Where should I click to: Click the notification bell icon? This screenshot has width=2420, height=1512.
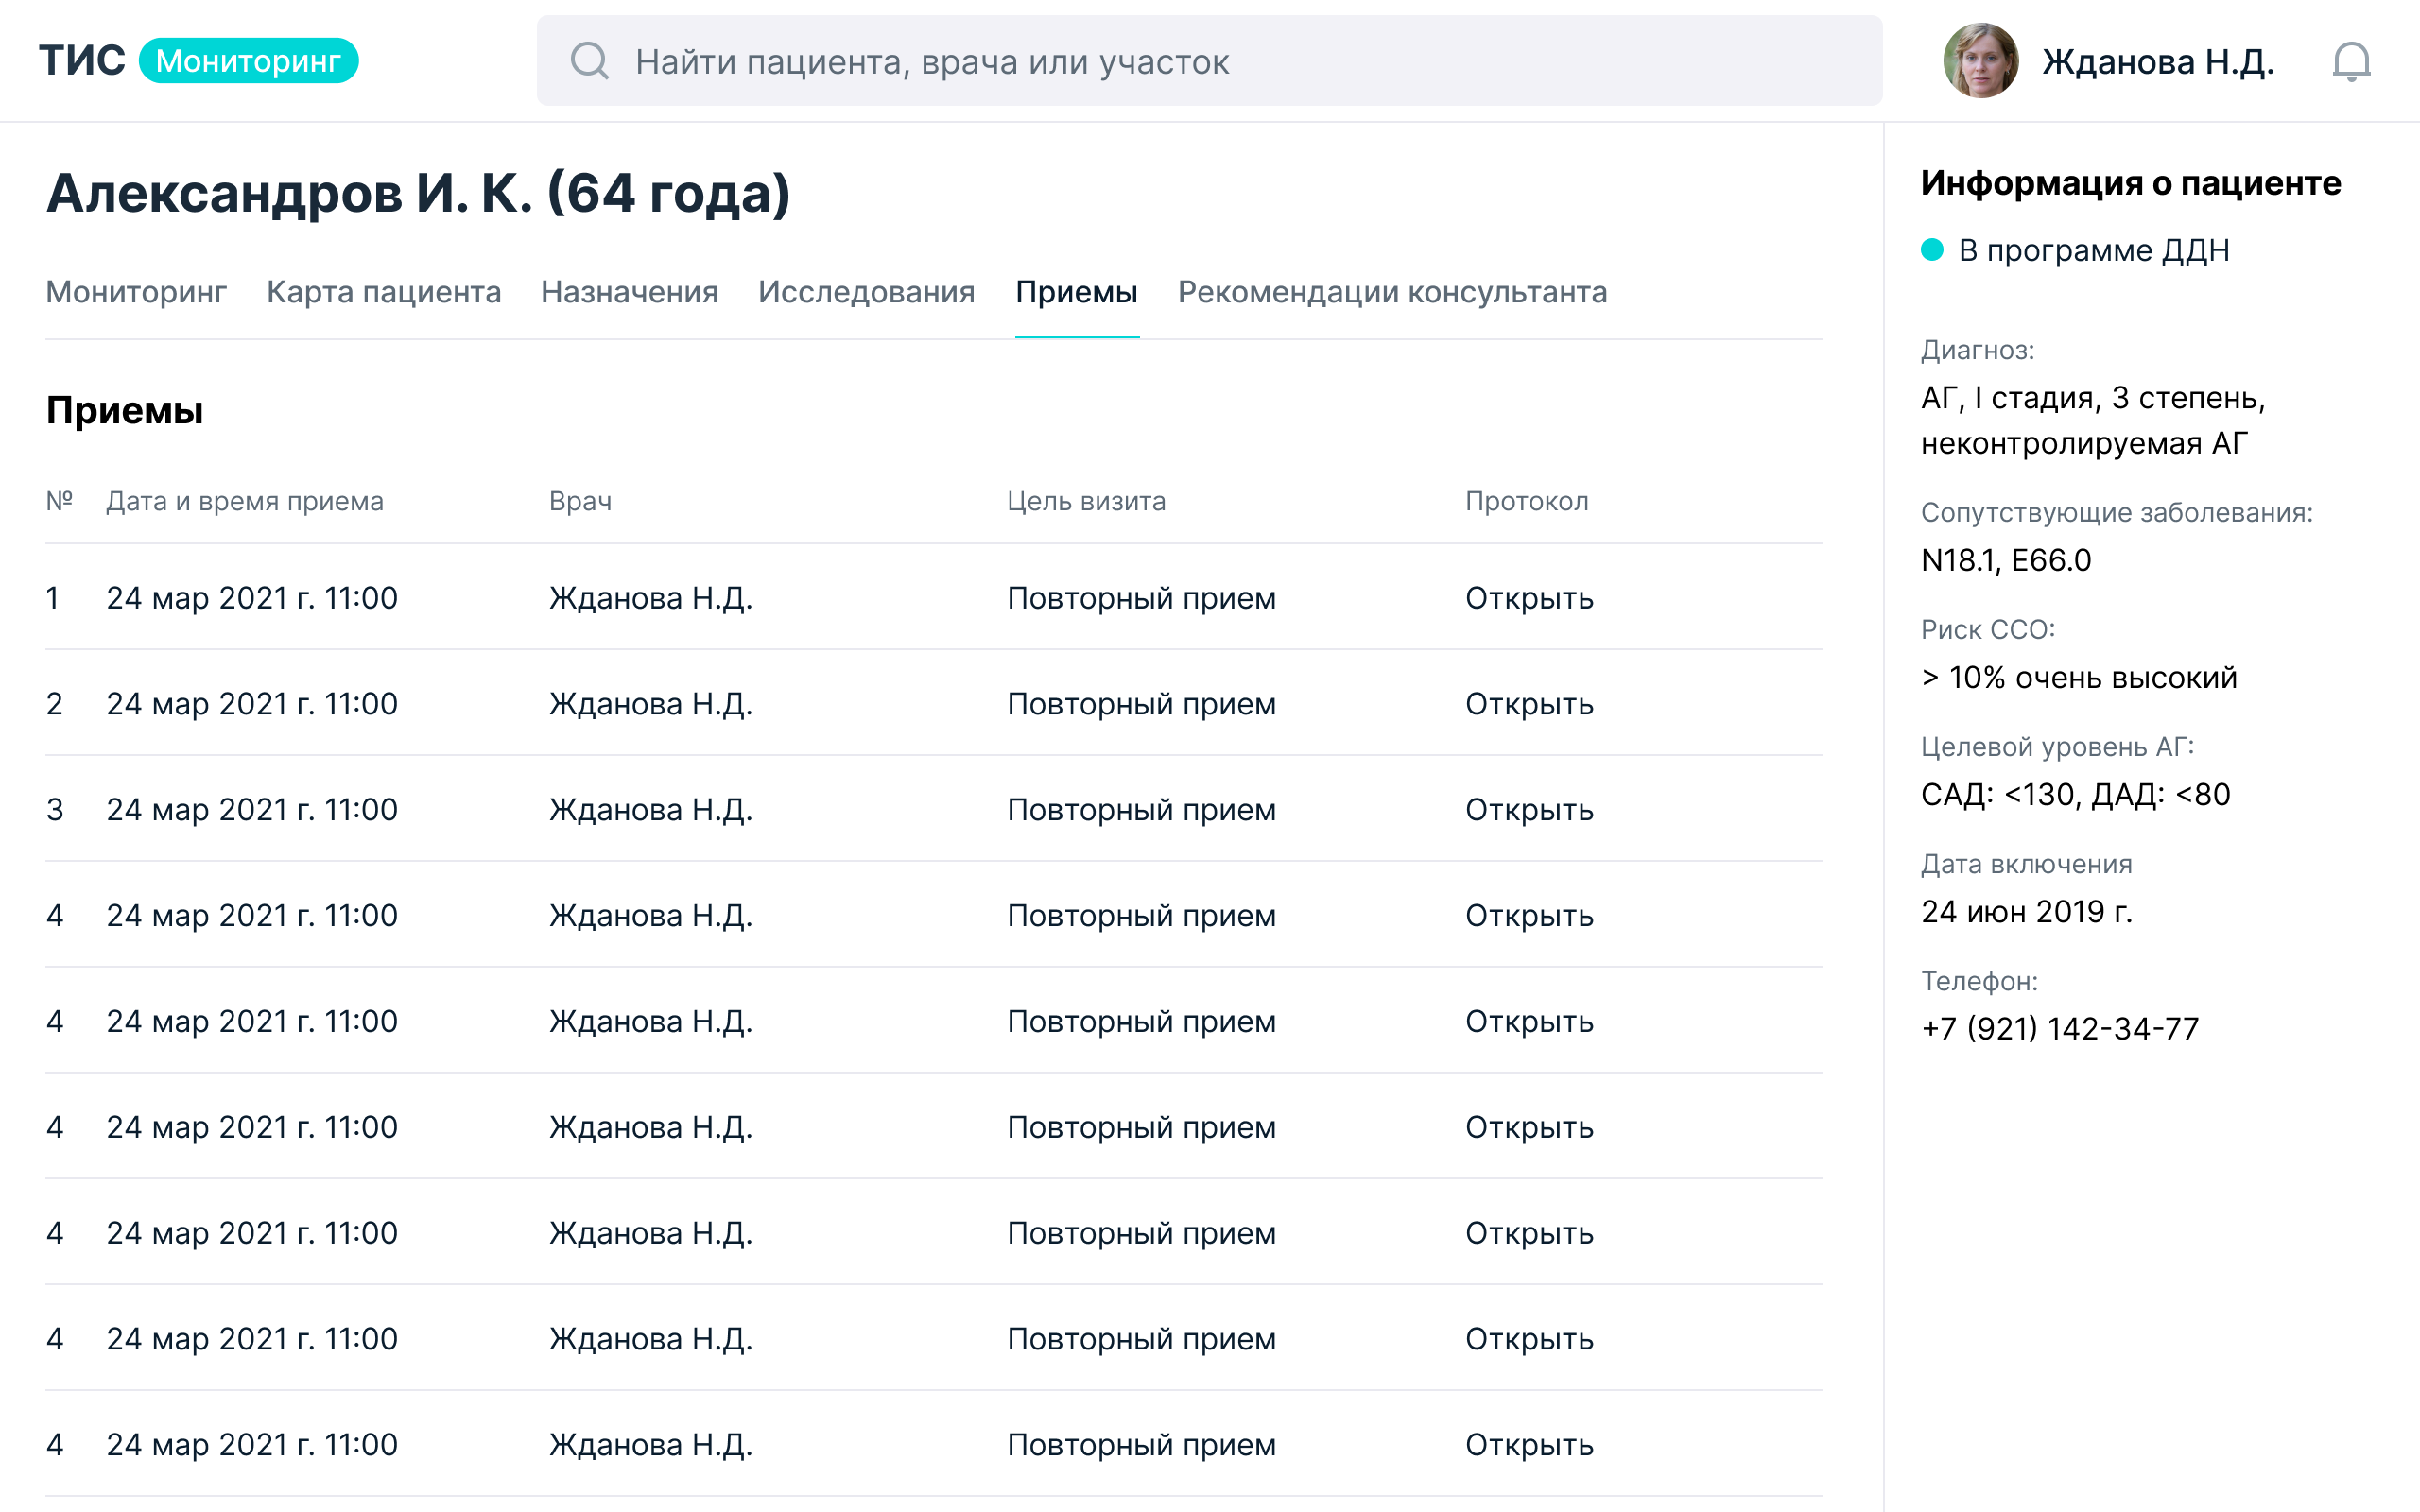pyautogui.click(x=2351, y=62)
